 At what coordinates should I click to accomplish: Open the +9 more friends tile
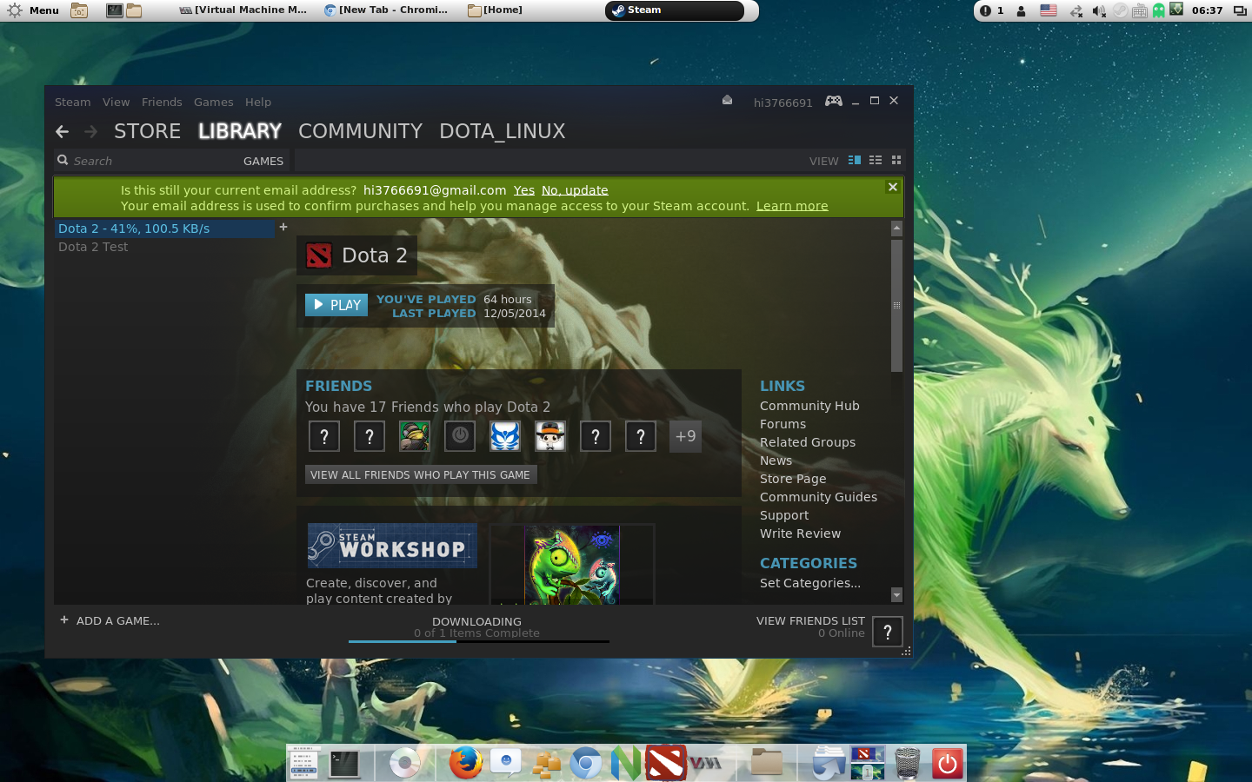(686, 436)
